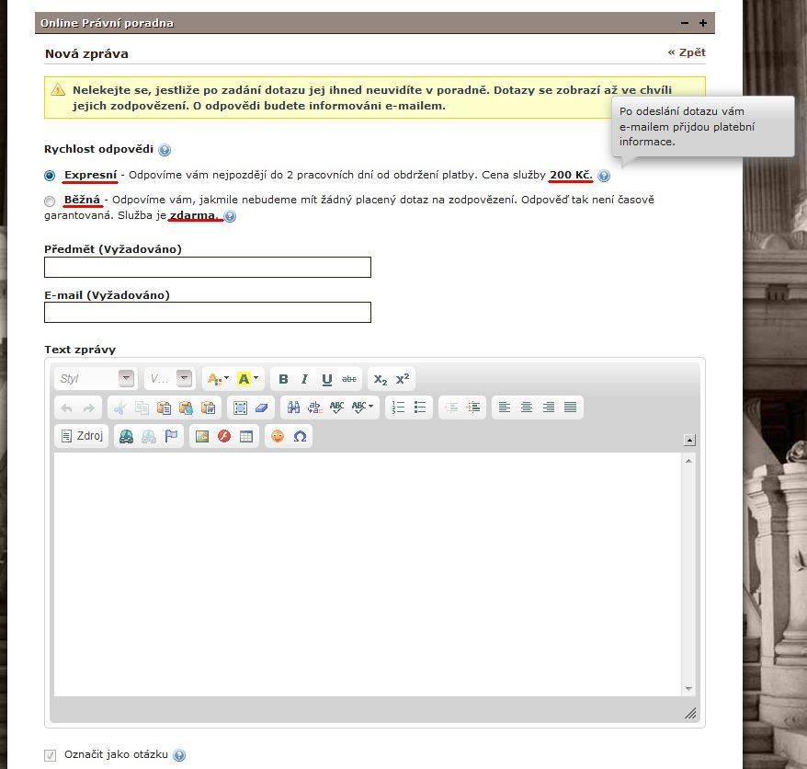Toggle bold formatting in the editor

(x=283, y=379)
